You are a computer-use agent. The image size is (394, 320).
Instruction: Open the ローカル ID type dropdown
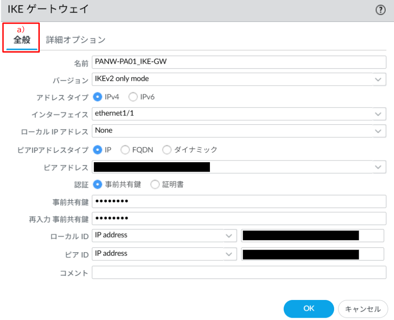click(164, 236)
